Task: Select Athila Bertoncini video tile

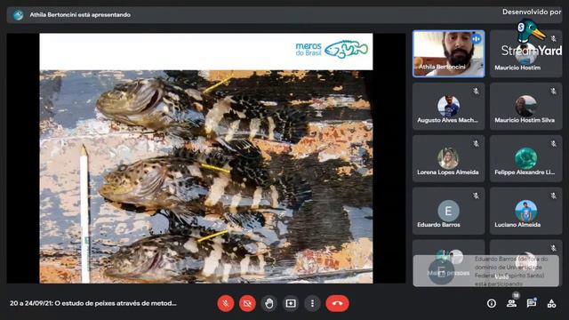Action: point(448,53)
